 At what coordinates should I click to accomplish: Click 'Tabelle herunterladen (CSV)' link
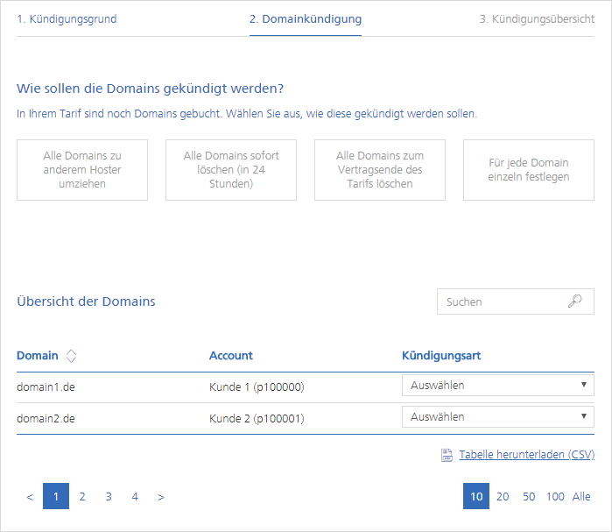pyautogui.click(x=526, y=455)
